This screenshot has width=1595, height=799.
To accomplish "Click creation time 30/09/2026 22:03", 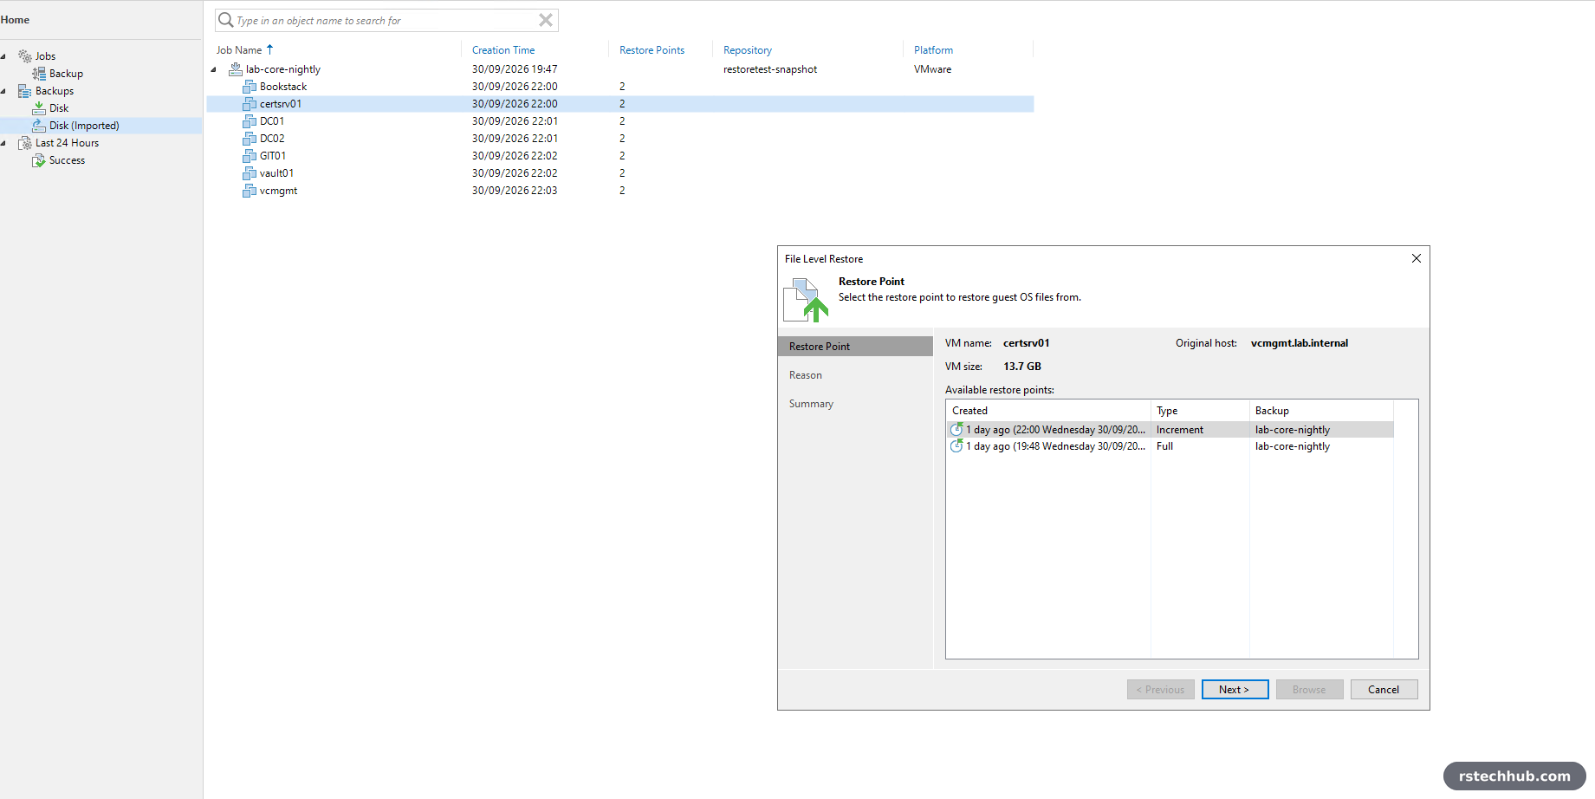I will [x=515, y=191].
